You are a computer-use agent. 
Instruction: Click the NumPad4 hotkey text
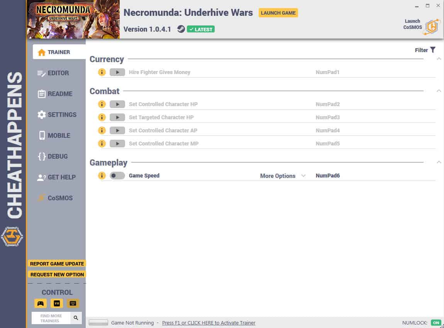328,130
